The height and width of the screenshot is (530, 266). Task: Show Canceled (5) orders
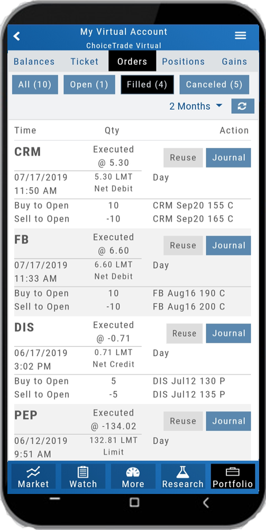214,84
